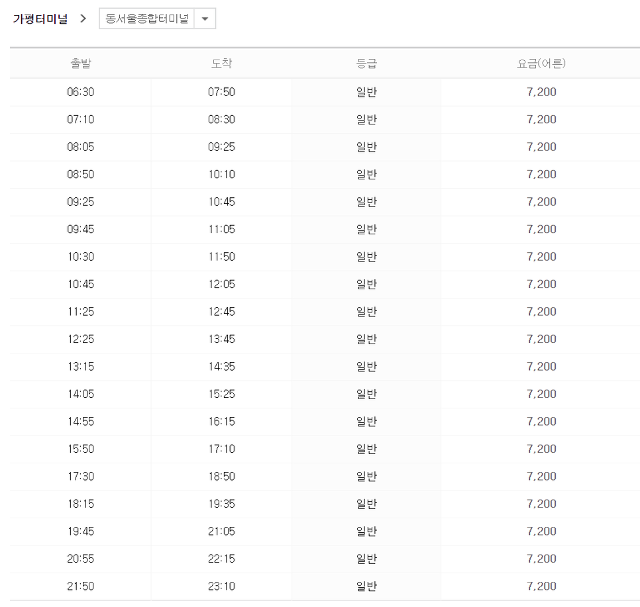Select the 12:25 departure time

click(80, 339)
